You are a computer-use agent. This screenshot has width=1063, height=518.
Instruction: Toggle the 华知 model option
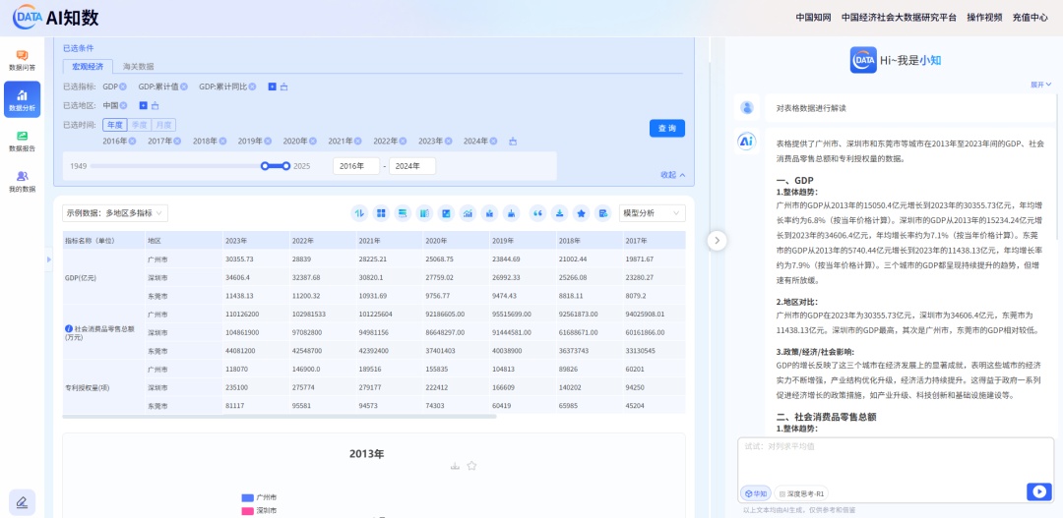(756, 493)
